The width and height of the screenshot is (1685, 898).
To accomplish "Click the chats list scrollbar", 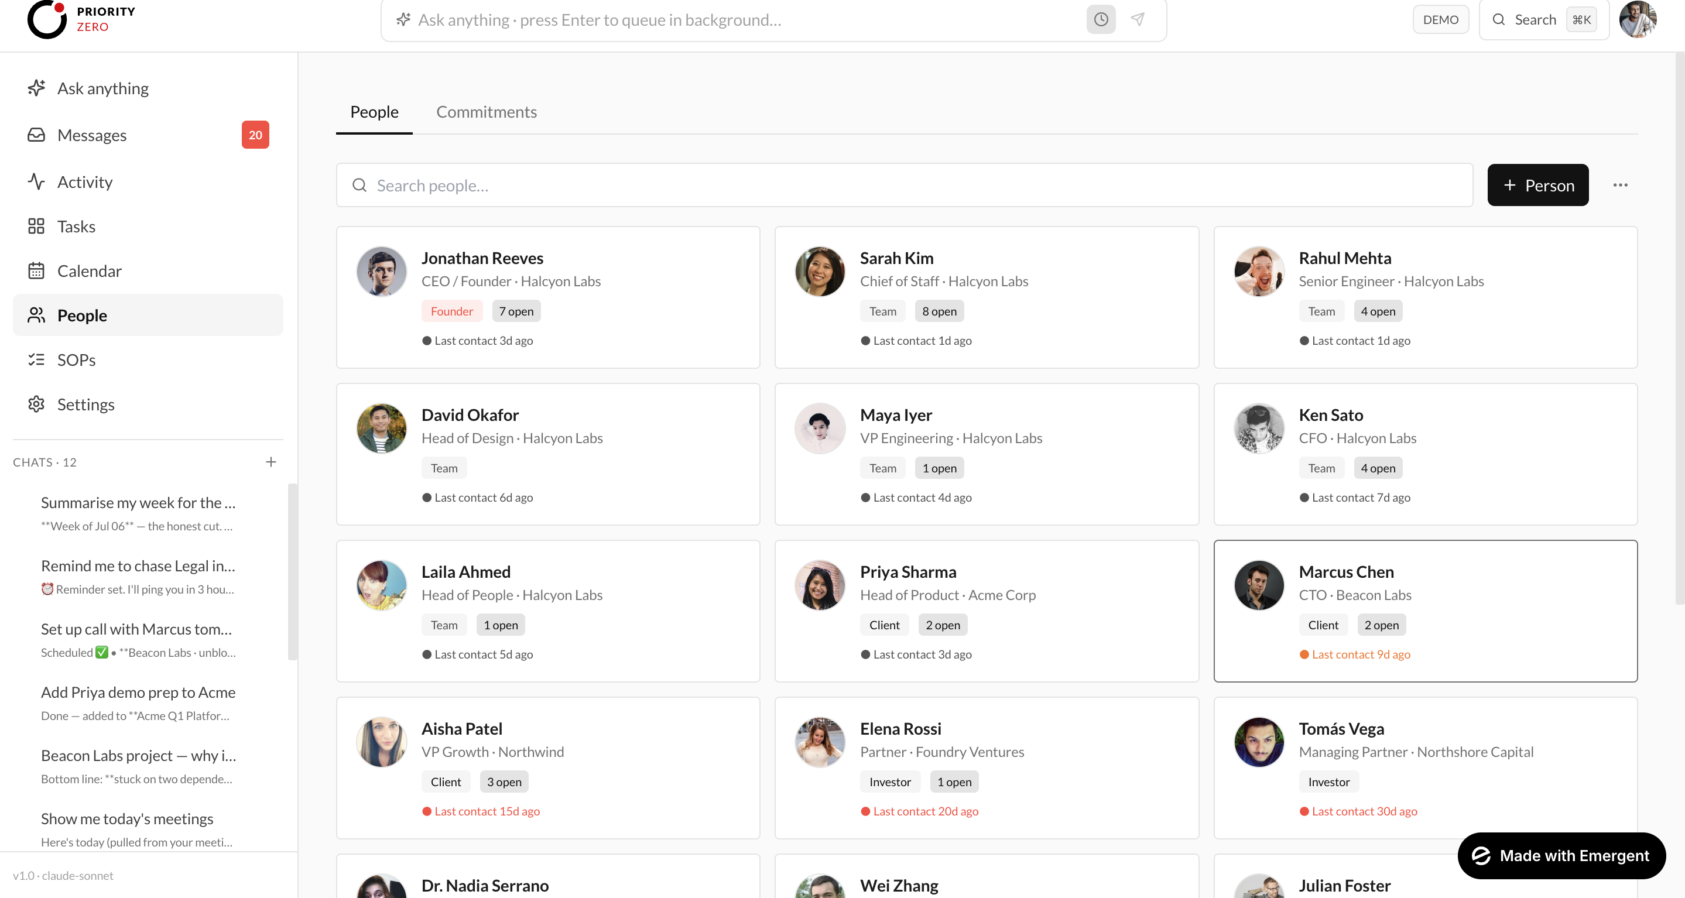I will (292, 571).
